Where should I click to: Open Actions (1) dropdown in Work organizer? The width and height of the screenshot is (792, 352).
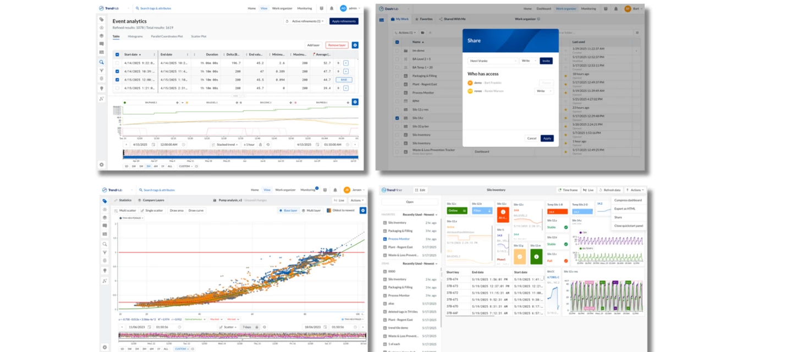(x=406, y=32)
